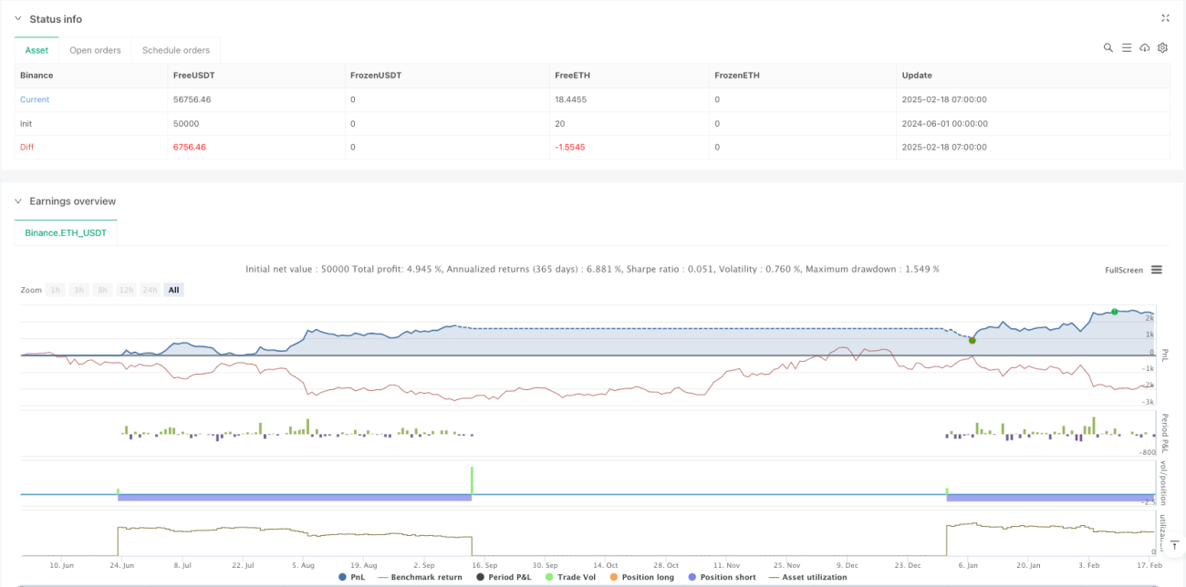Screen dimensions: 1186x587
Task: Select the 24h zoom button
Action: [x=150, y=290]
